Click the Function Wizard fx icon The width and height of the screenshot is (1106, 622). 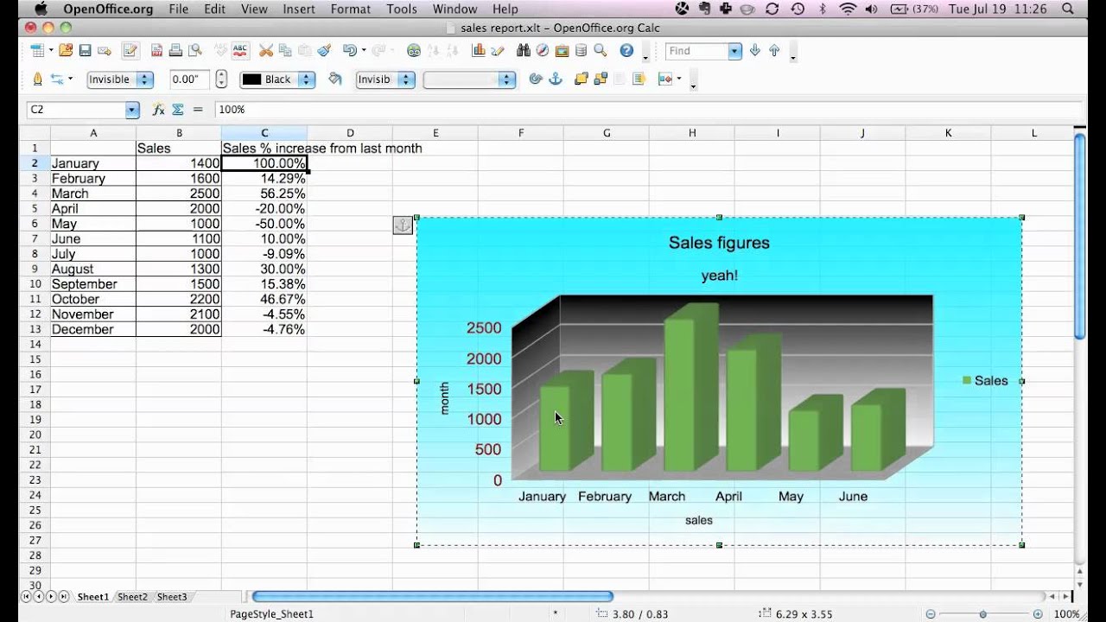pos(158,110)
